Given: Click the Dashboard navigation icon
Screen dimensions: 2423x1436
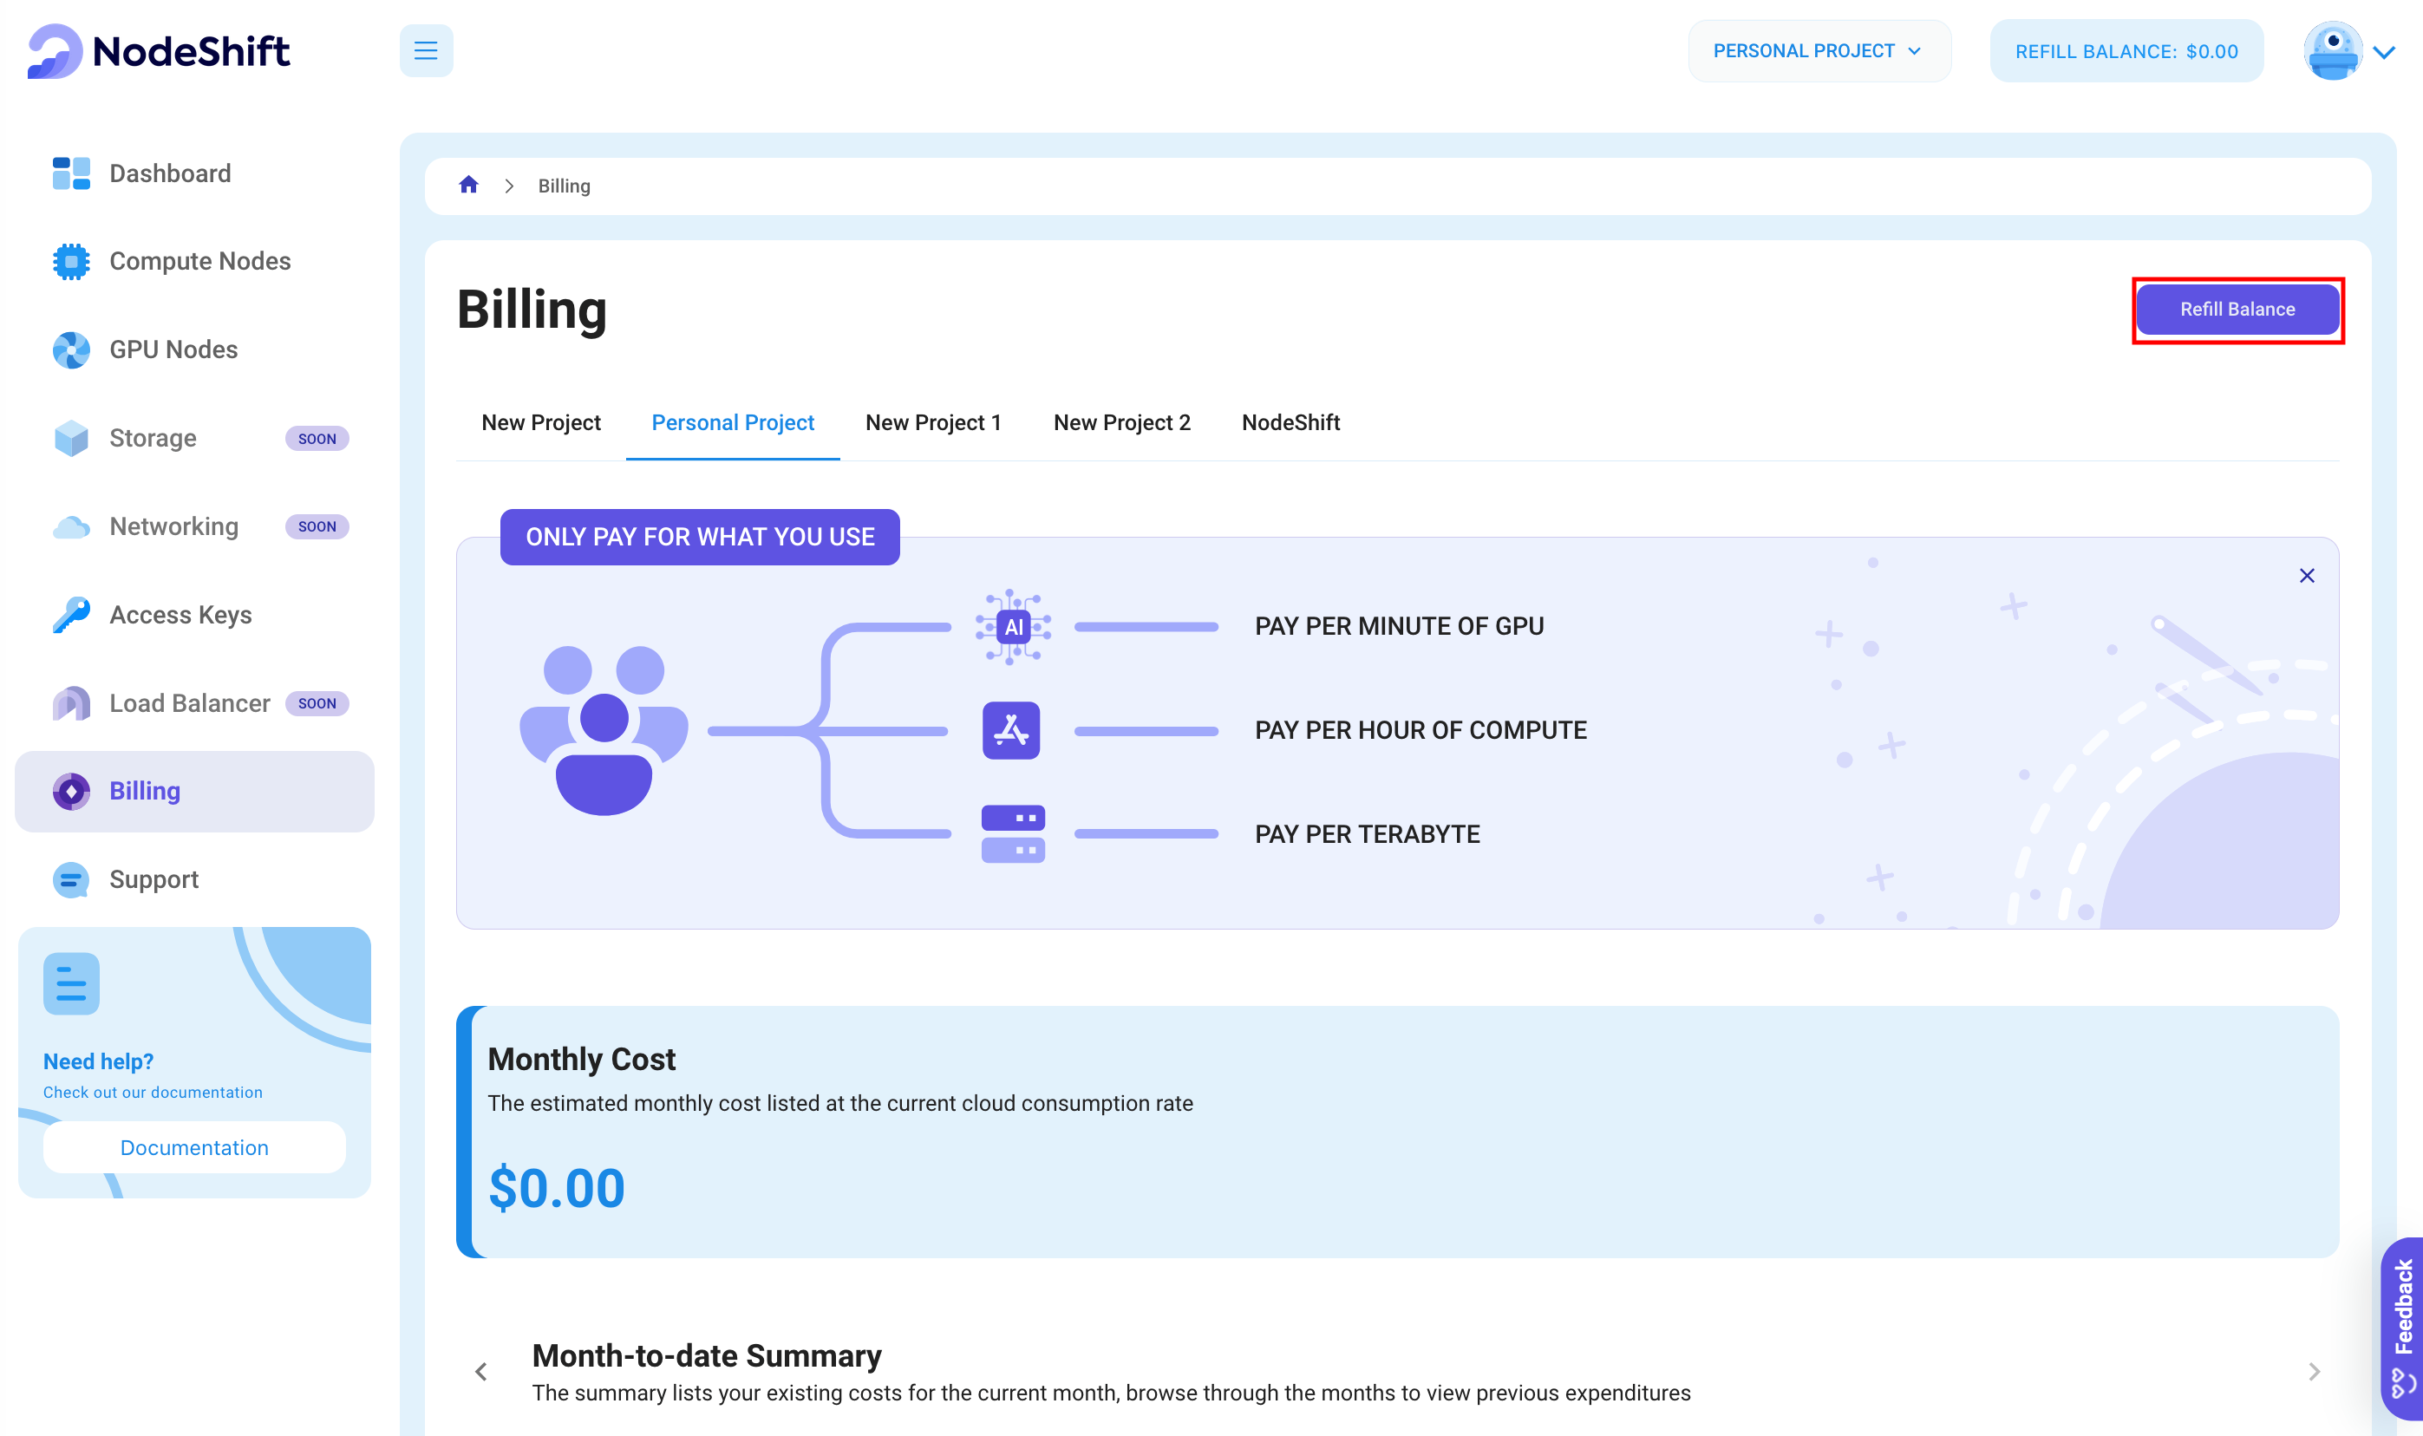Looking at the screenshot, I should [x=70, y=171].
